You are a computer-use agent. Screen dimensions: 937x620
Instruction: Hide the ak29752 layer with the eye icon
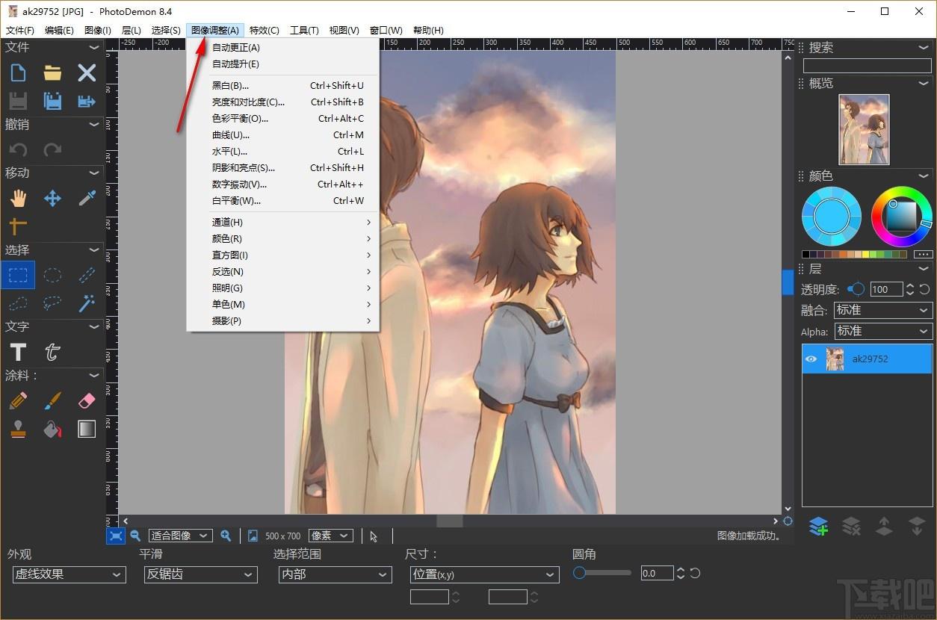(811, 359)
